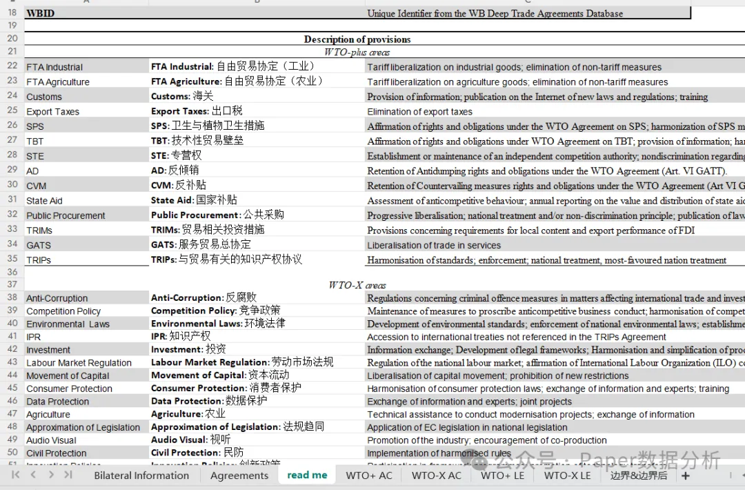Click 'TRIMs' cell in first column
Screen dimensions: 745x490
tap(86, 230)
